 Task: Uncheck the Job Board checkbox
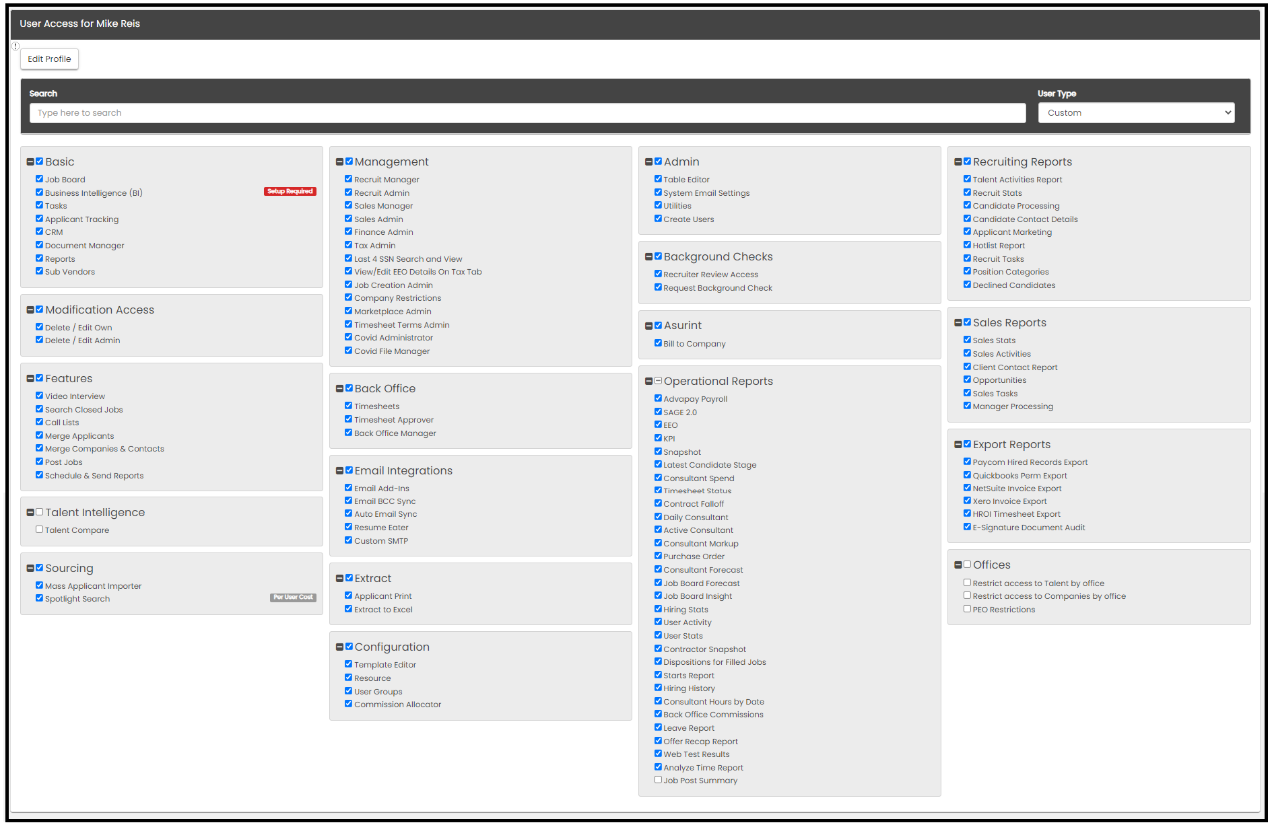point(40,179)
